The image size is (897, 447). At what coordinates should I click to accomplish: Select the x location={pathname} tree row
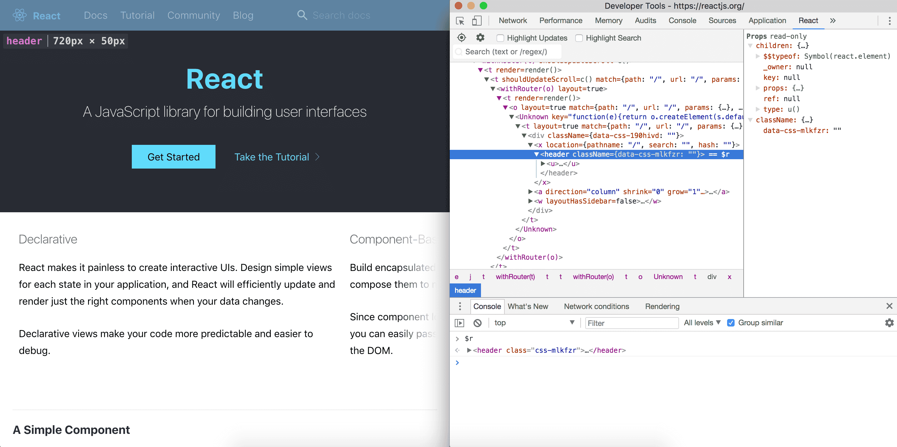(597, 145)
